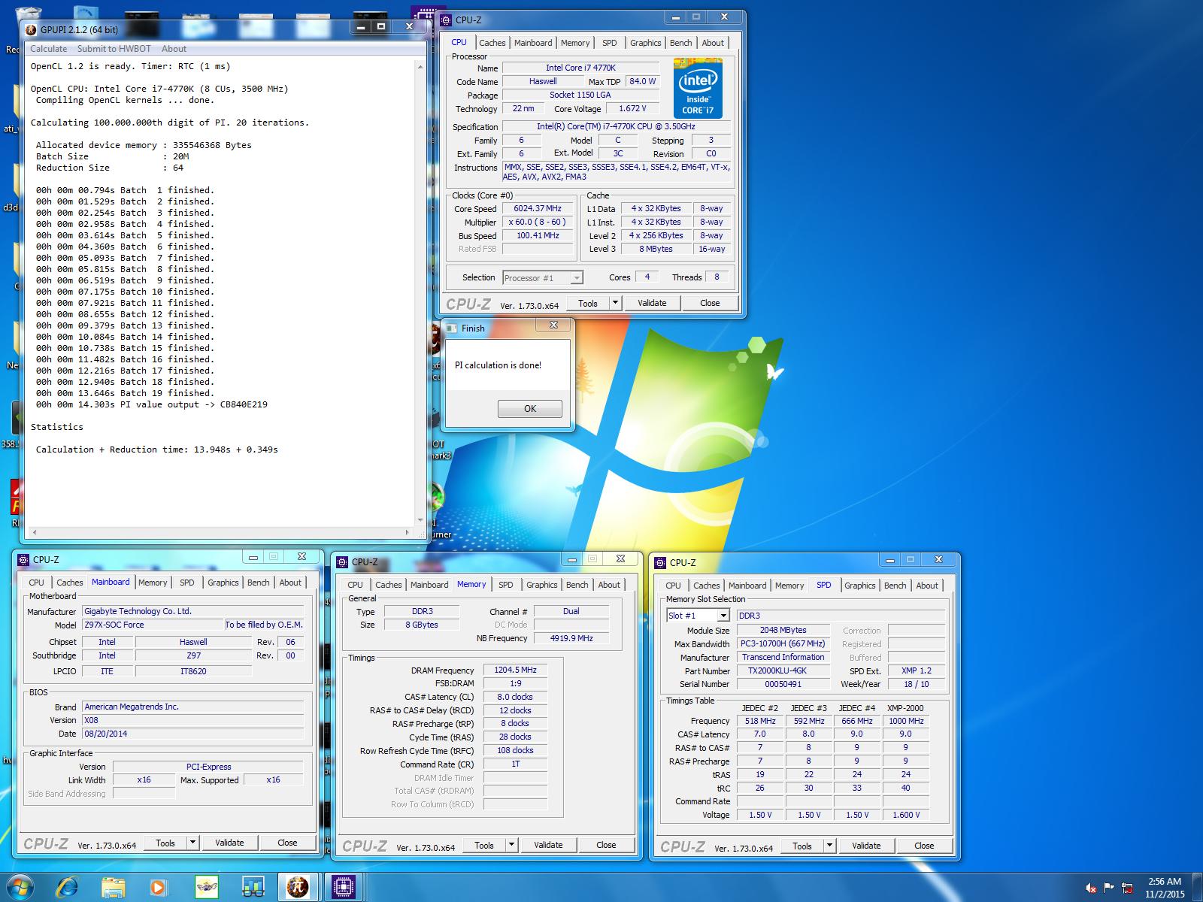This screenshot has width=1203, height=902.
Task: Click Tools button in SPD CPU-Z window
Action: [x=802, y=846]
